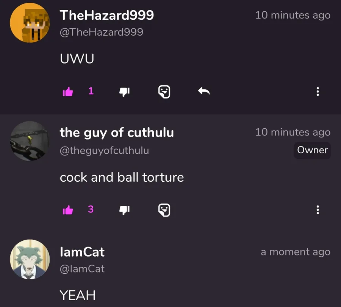Image resolution: width=341 pixels, height=307 pixels.
Task: Reply to TheHazard999's comment
Action: pos(204,91)
